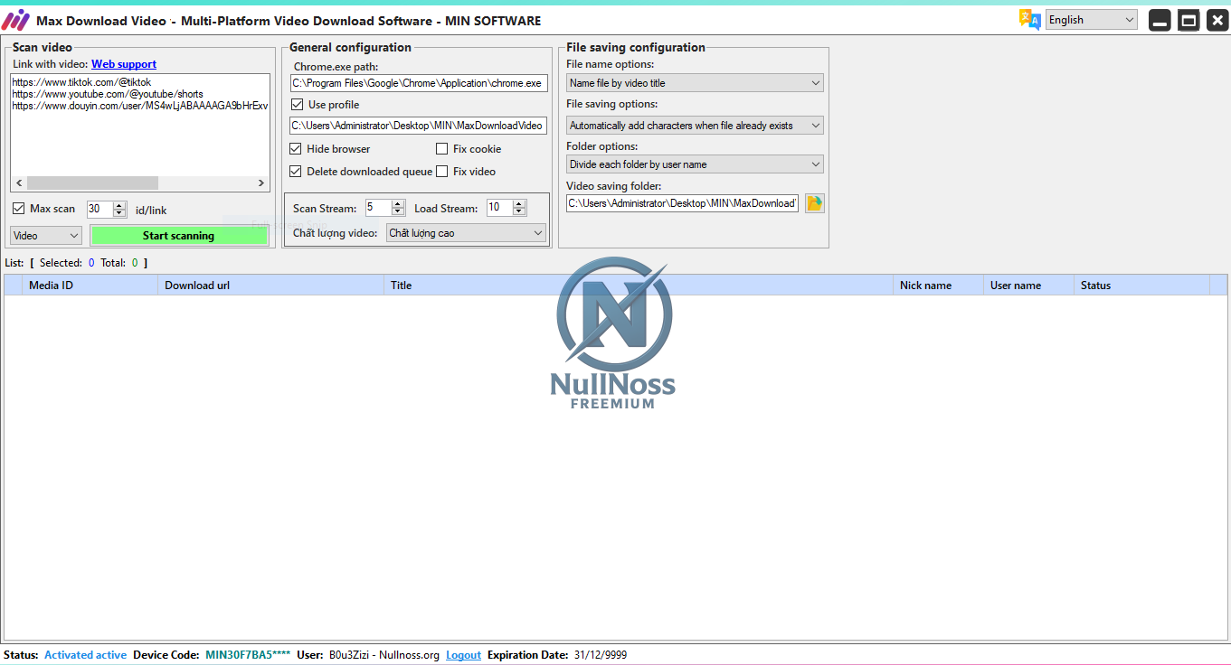Enable the Fix cookie option
1231x665 pixels.
point(442,148)
